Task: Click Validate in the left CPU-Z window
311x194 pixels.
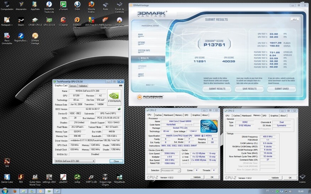Action: click(x=197, y=177)
